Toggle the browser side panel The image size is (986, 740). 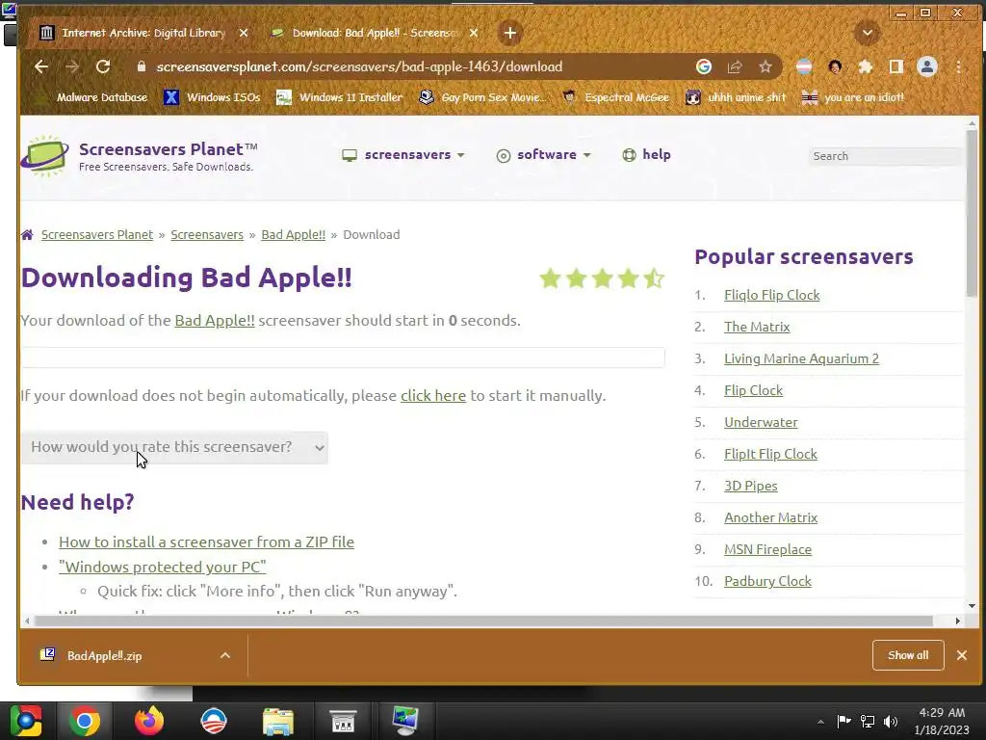pos(896,66)
